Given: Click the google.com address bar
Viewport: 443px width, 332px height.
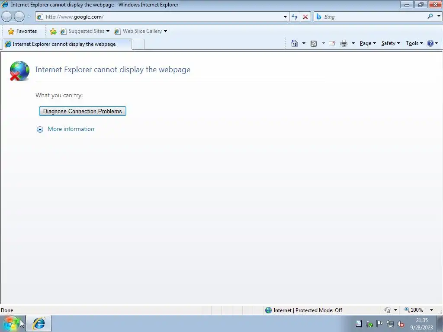Looking at the screenshot, I should tap(161, 17).
